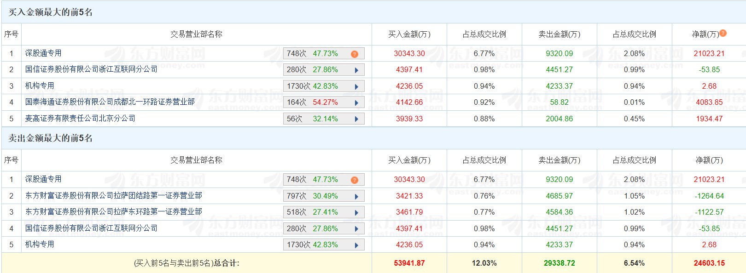Screen dimensions: 746x273
Task: Open 国信证券浙江互联网分公司 link in buy table
Action: click(91, 69)
